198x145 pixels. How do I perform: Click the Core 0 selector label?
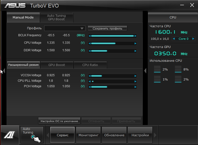(x=183, y=39)
